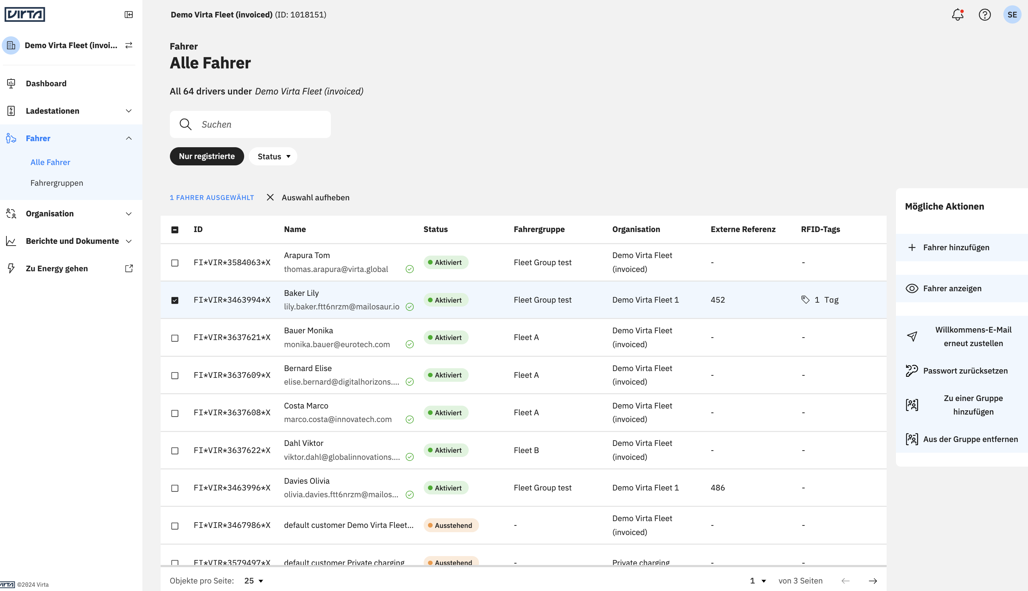Click the Berichte und Dokumente chart icon
This screenshot has width=1028, height=591.
point(11,241)
